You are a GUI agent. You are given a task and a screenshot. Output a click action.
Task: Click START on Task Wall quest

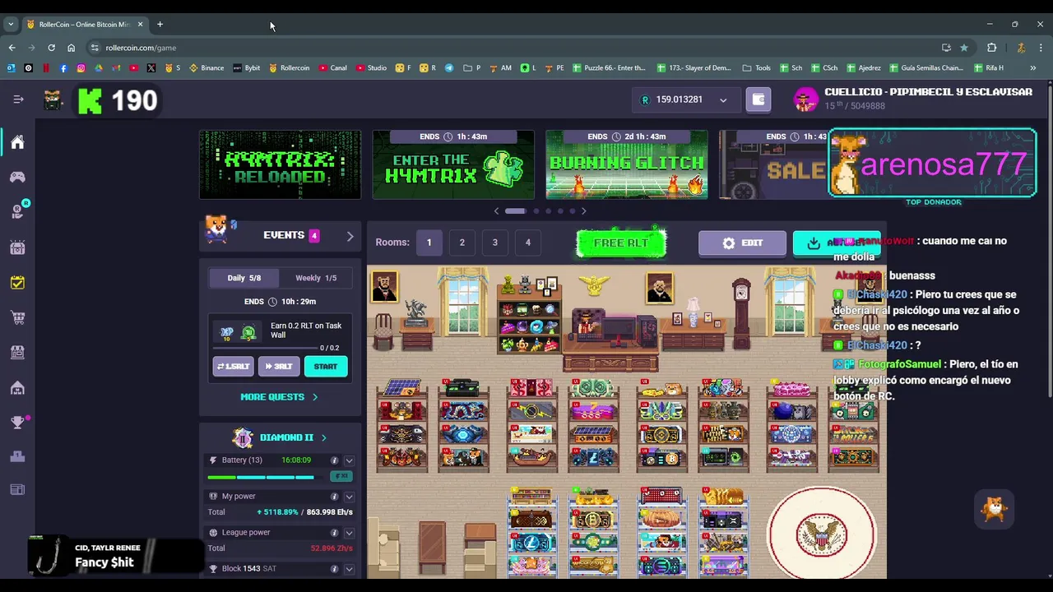pyautogui.click(x=326, y=367)
